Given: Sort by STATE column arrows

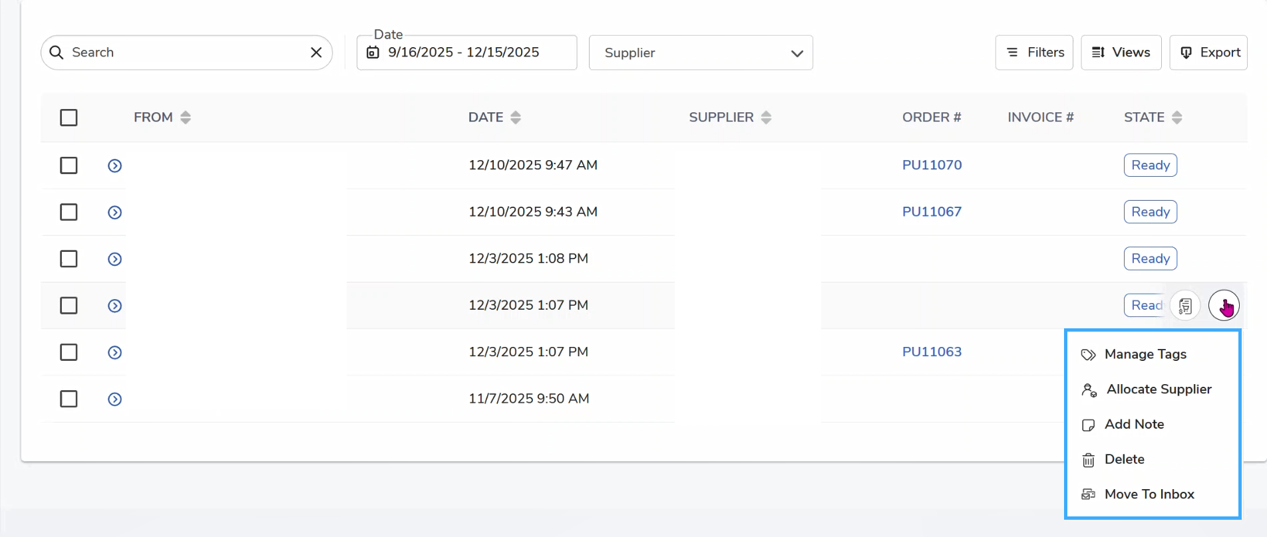Looking at the screenshot, I should tap(1176, 118).
